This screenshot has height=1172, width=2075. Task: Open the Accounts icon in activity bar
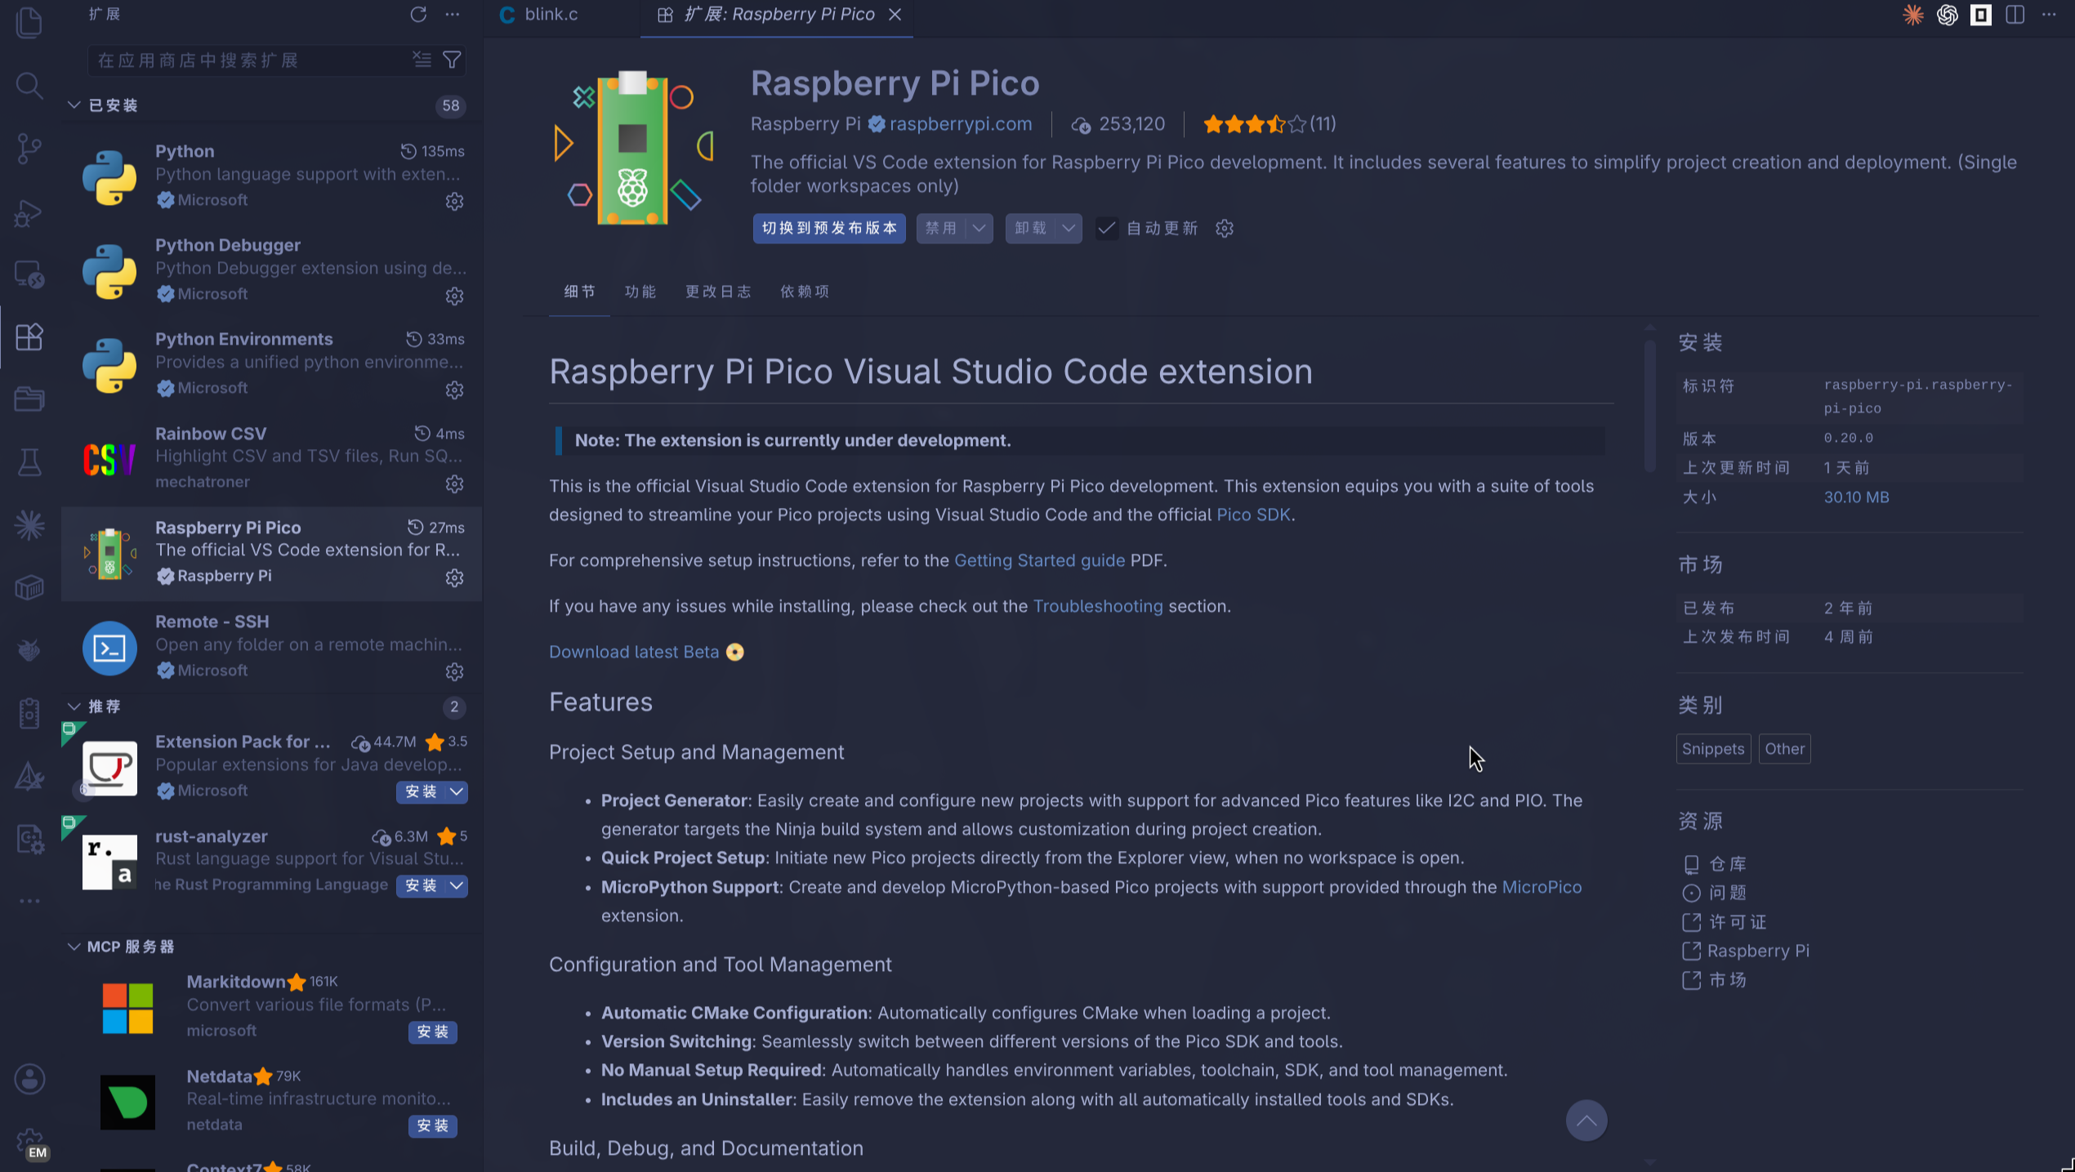(x=29, y=1078)
